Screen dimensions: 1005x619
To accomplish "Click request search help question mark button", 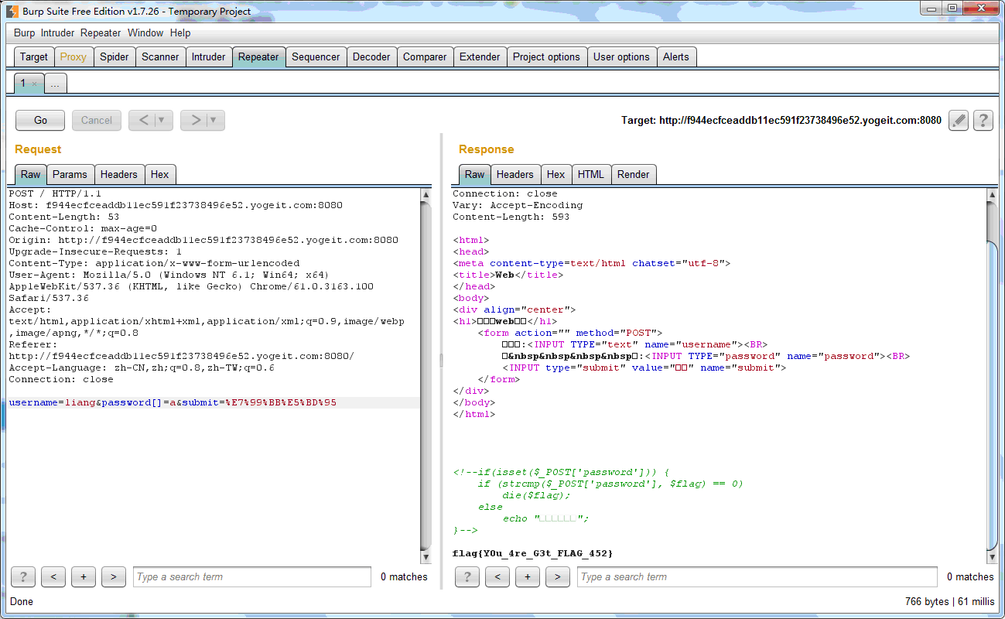I will point(23,576).
